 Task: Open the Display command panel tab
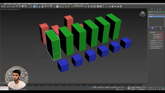(x=160, y=9)
